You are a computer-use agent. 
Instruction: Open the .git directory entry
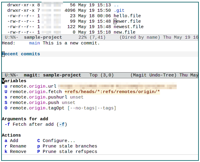pyautogui.click(x=119, y=10)
